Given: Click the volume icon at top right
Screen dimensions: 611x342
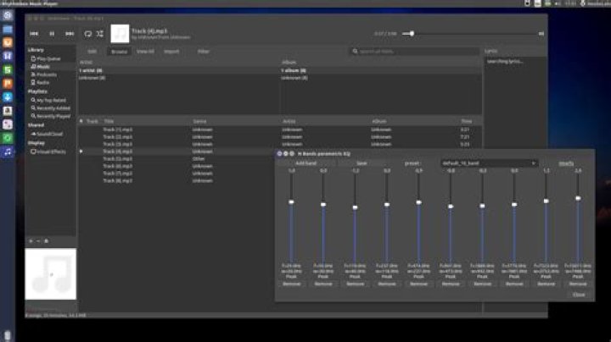Looking at the screenshot, I should tap(541, 34).
